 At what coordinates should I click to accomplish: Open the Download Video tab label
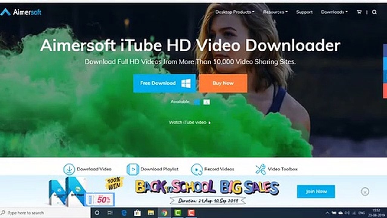[94, 169]
